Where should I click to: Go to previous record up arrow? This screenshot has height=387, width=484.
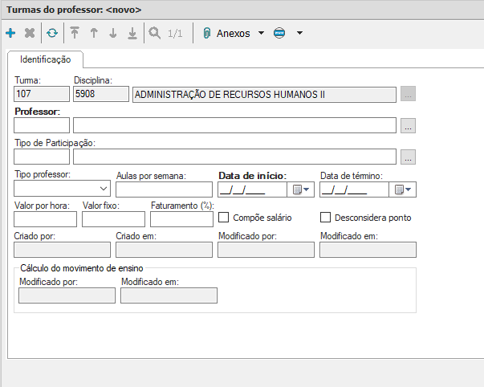[95, 34]
